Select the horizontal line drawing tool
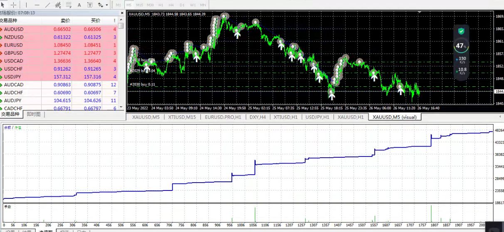This screenshot has width=504, height=232. click(37, 5)
